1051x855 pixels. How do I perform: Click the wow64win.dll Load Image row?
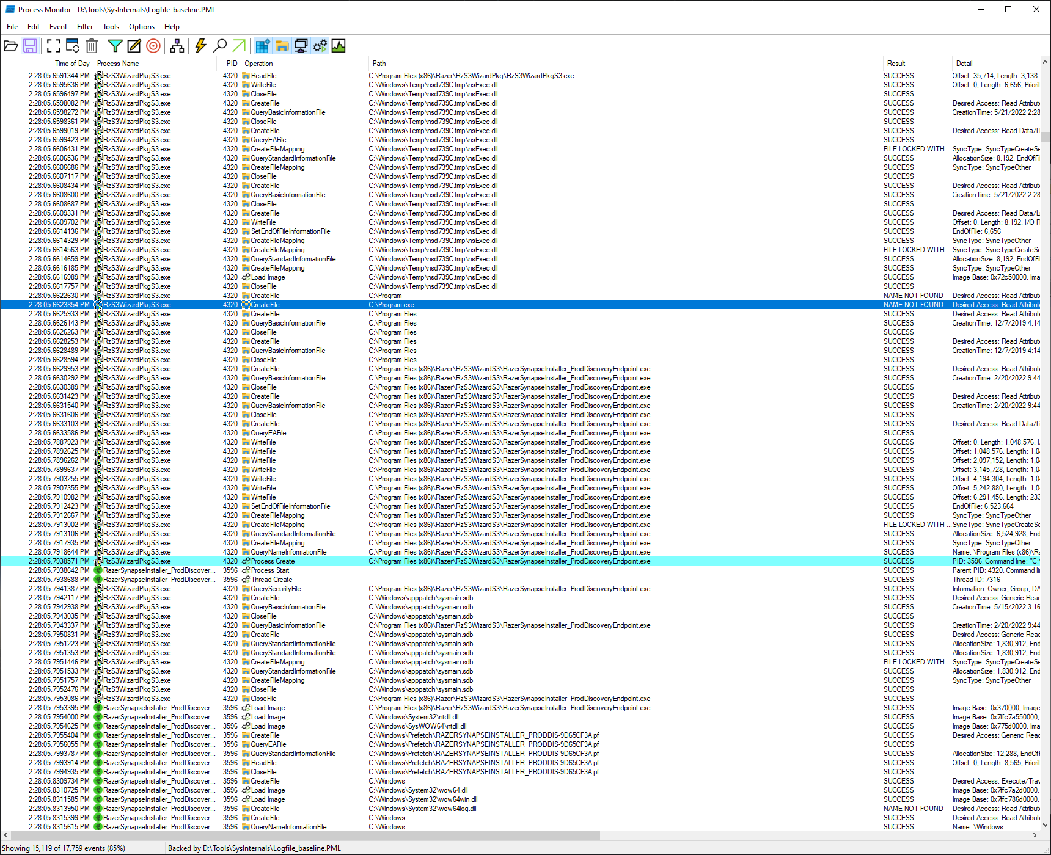[x=520, y=799]
